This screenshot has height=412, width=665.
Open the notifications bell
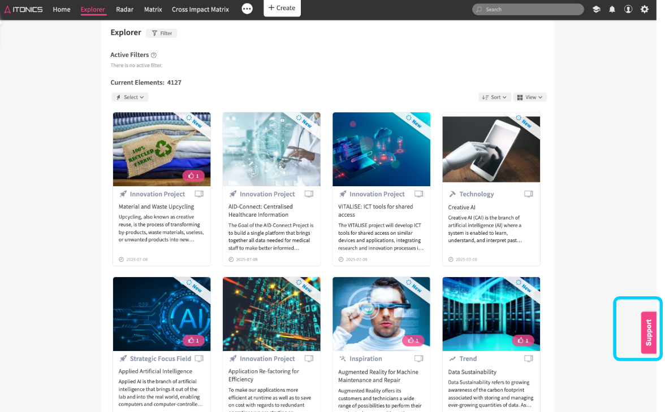point(612,10)
